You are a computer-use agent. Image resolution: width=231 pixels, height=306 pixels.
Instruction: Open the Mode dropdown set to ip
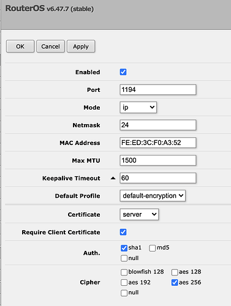tap(138, 107)
